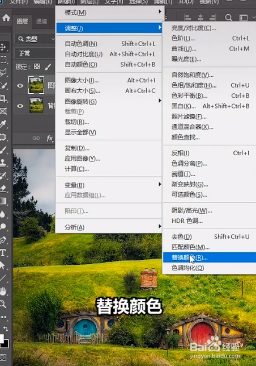256x366 pixels.
Task: Select the Path Selection tool
Action: pyautogui.click(x=3, y=265)
